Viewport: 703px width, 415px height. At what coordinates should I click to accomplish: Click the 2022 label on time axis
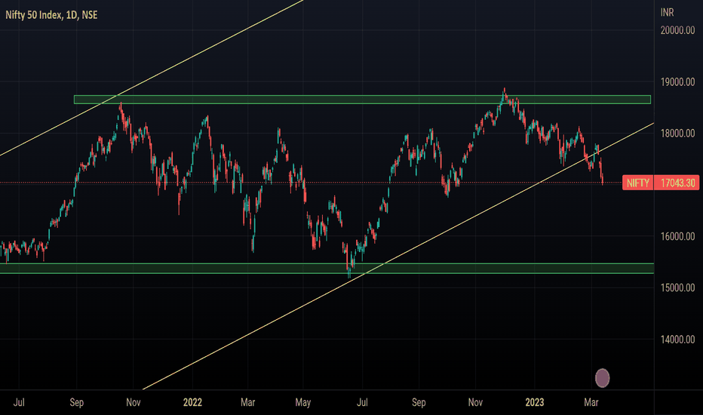[193, 402]
